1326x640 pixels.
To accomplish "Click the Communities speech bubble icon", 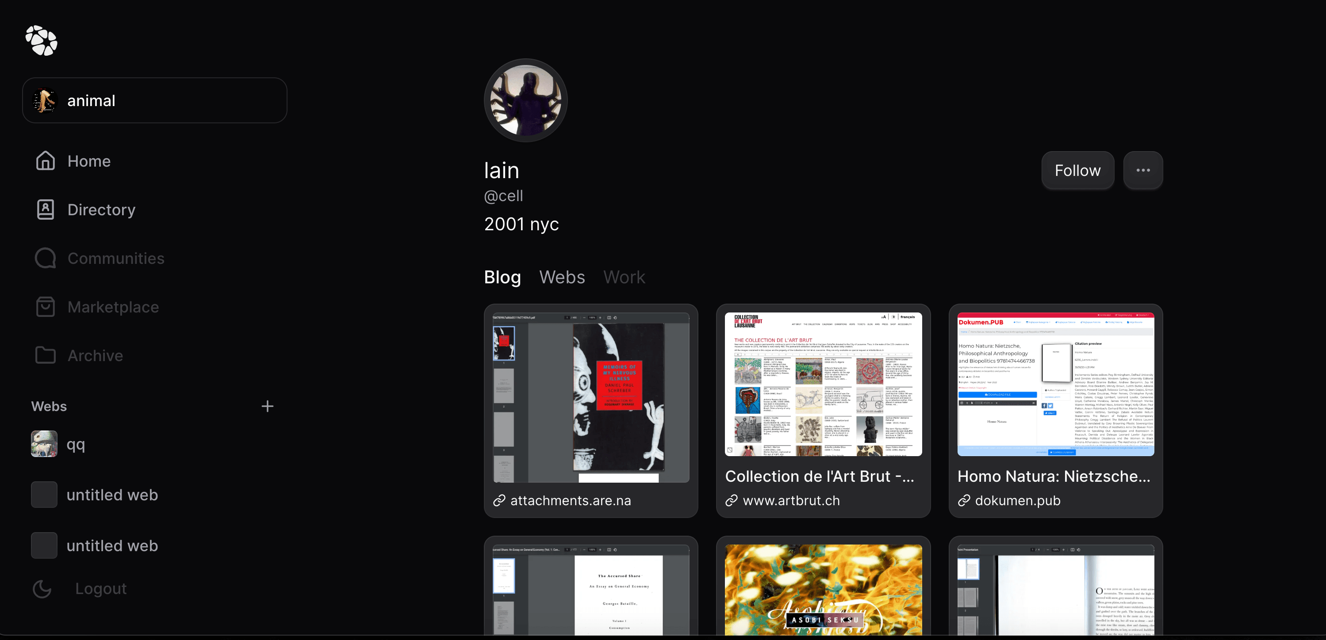I will (45, 258).
